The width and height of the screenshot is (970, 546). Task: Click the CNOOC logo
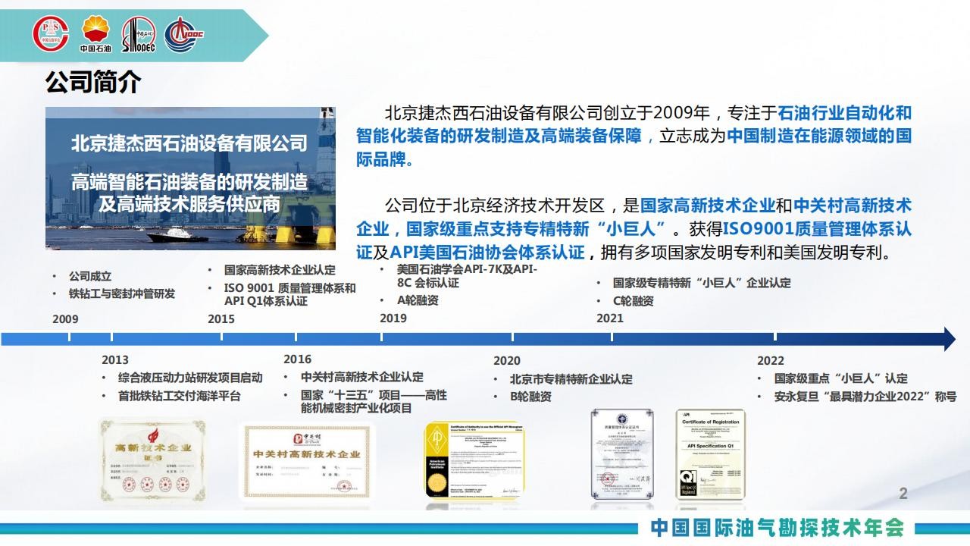pos(185,34)
